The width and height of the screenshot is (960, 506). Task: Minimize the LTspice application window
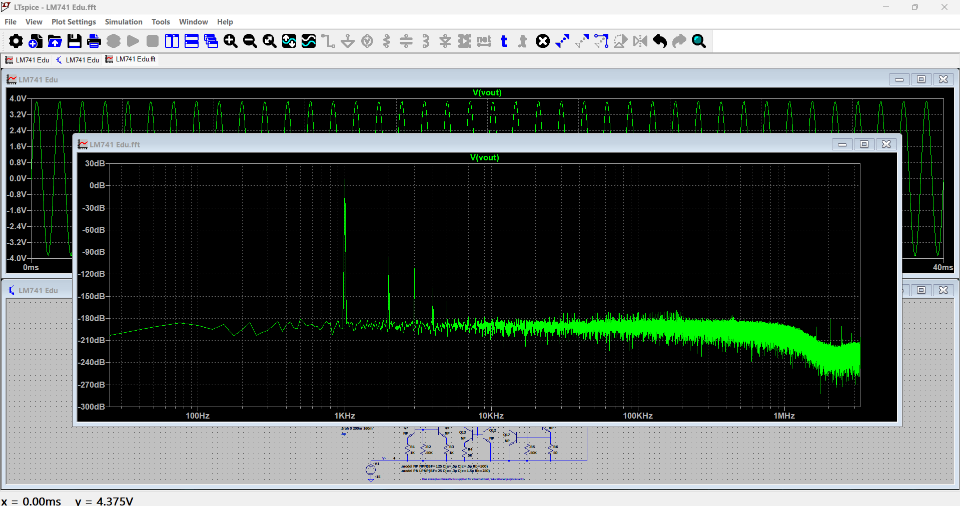886,7
